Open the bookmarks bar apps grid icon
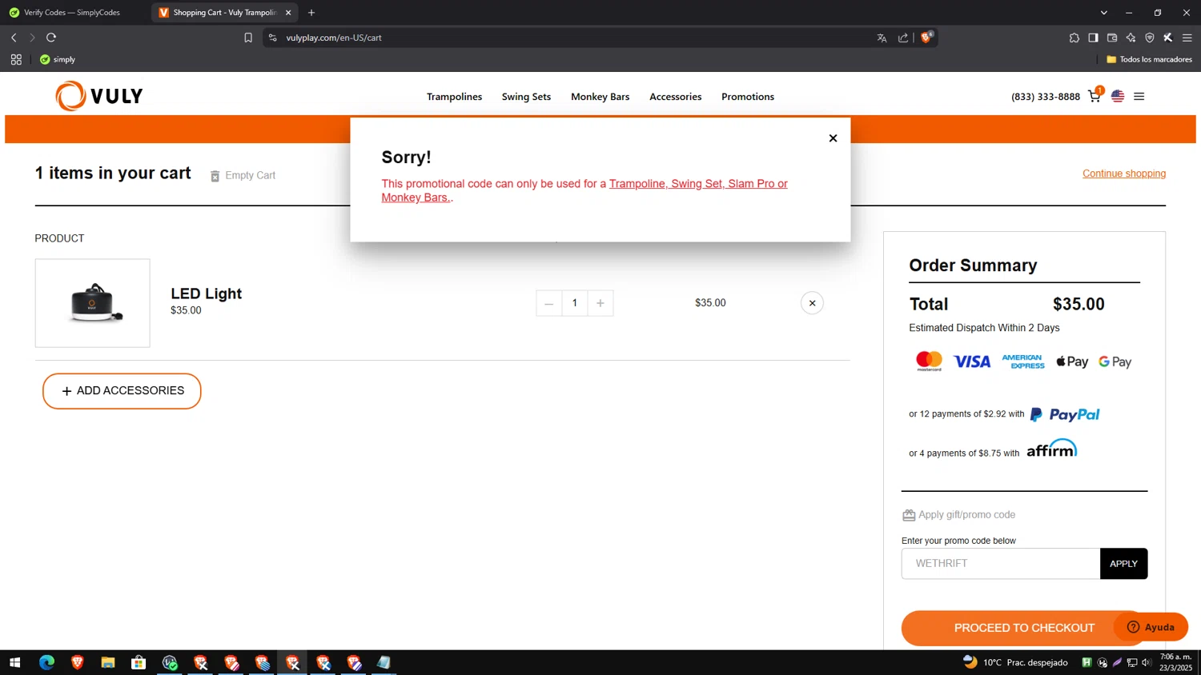The image size is (1201, 675). tap(16, 59)
